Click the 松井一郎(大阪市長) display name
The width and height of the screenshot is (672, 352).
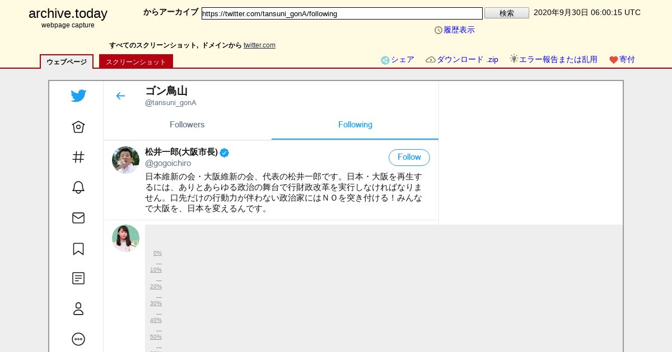click(x=181, y=152)
